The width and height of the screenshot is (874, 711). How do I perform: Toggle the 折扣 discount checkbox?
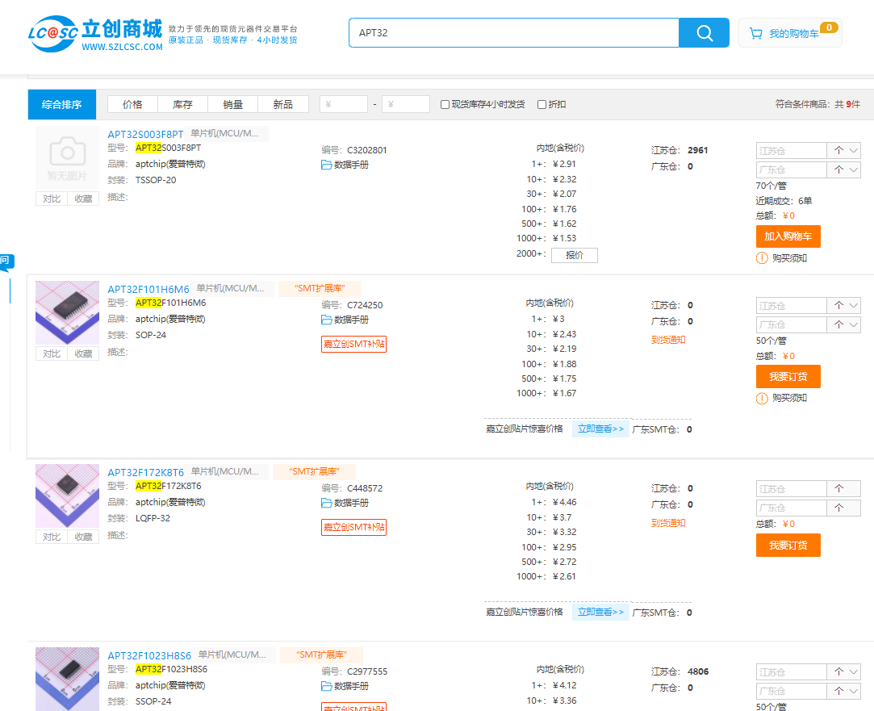(542, 105)
